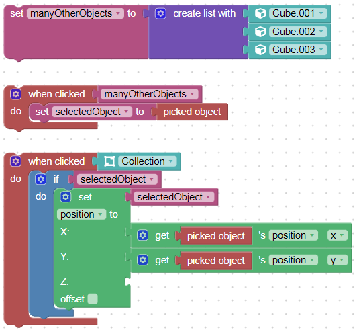The image size is (357, 330).
Task: Click gear on get position y block
Action: coord(143,260)
